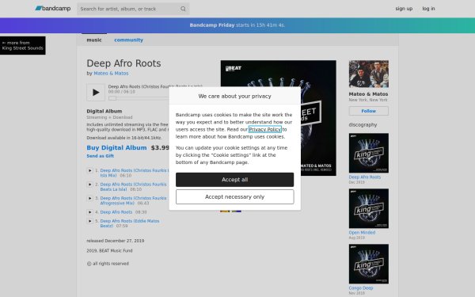Click the discography heading
The height and width of the screenshot is (297, 475).
(363, 124)
